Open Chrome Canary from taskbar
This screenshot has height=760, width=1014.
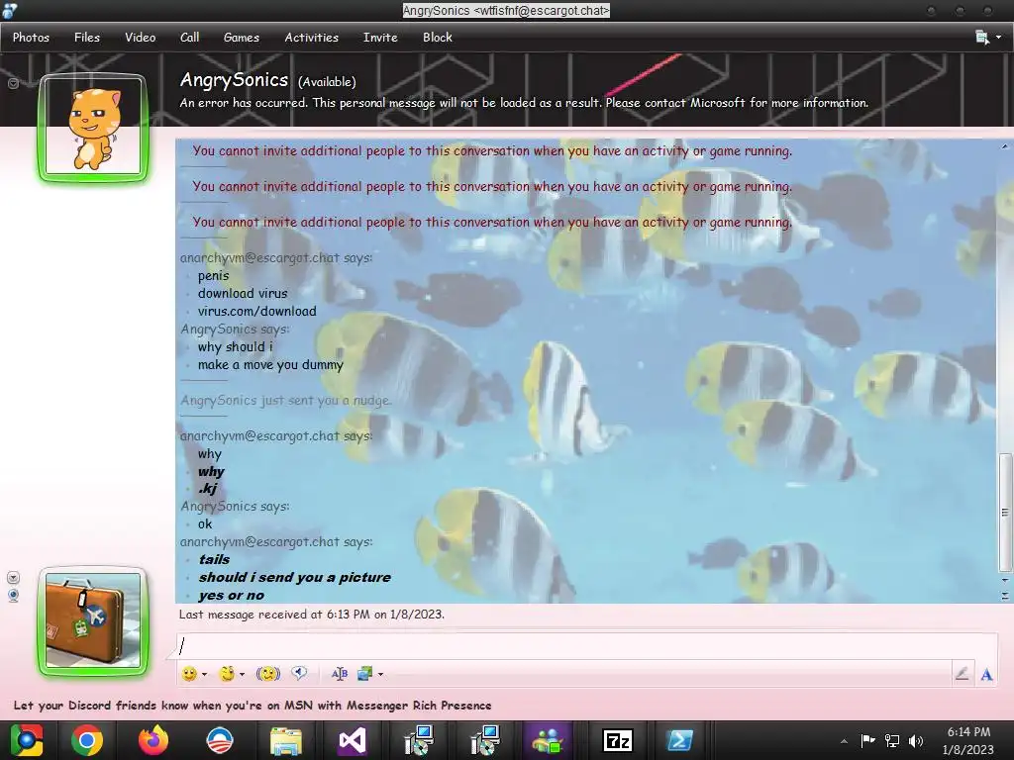[x=27, y=740]
